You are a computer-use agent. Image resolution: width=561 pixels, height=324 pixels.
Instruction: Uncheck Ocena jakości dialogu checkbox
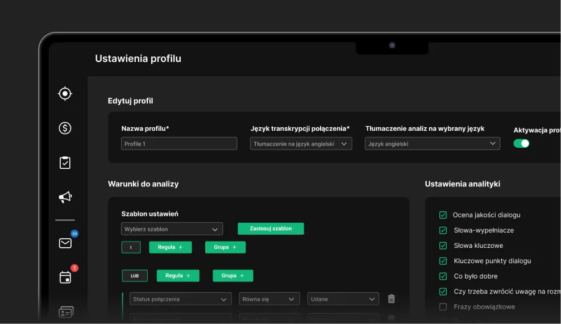[x=443, y=215]
